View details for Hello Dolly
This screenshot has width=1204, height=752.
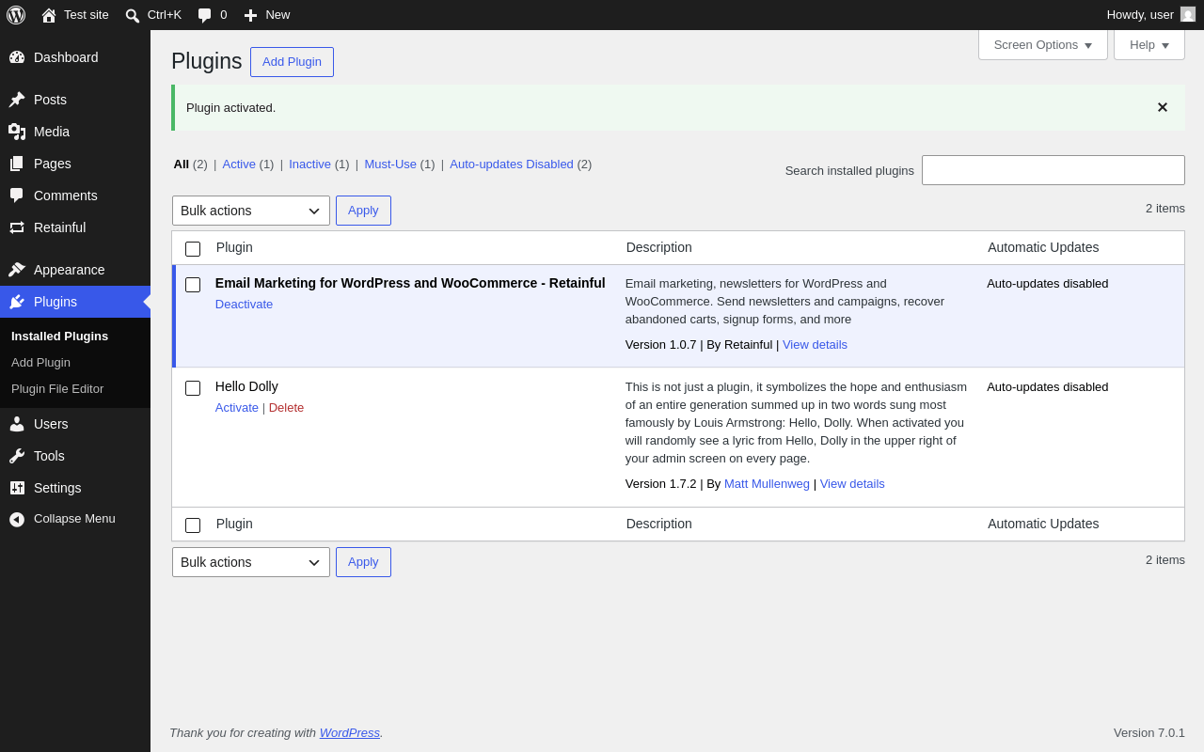pos(852,484)
